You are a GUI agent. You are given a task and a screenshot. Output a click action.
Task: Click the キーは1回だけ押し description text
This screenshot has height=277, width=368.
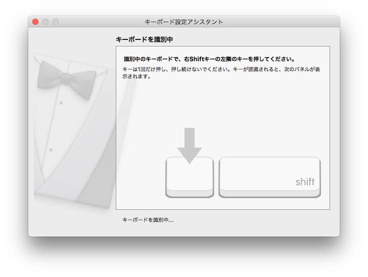point(221,73)
